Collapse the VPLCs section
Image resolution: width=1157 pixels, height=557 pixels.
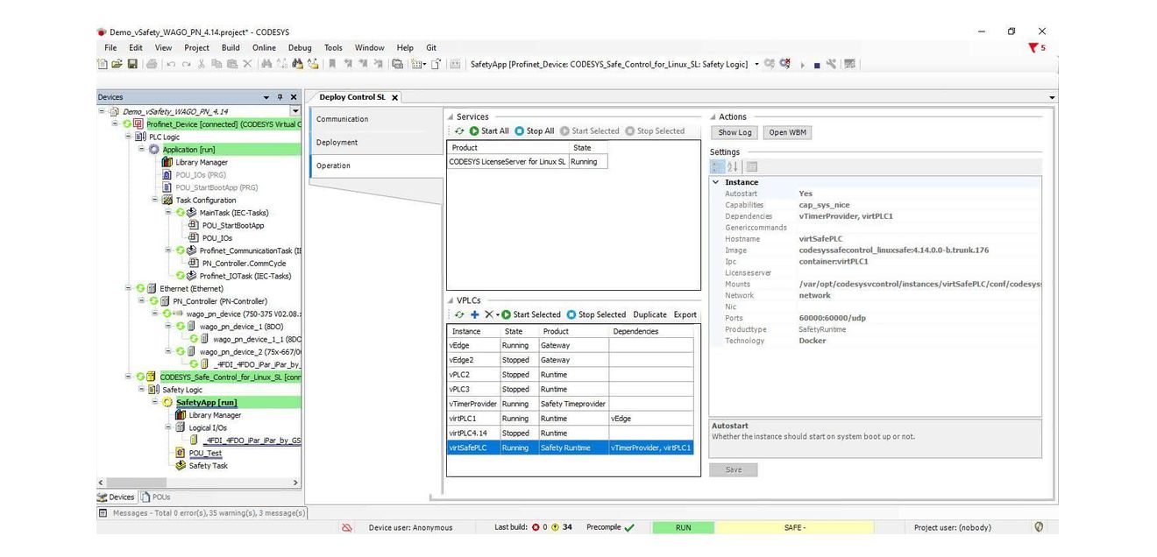click(x=451, y=300)
